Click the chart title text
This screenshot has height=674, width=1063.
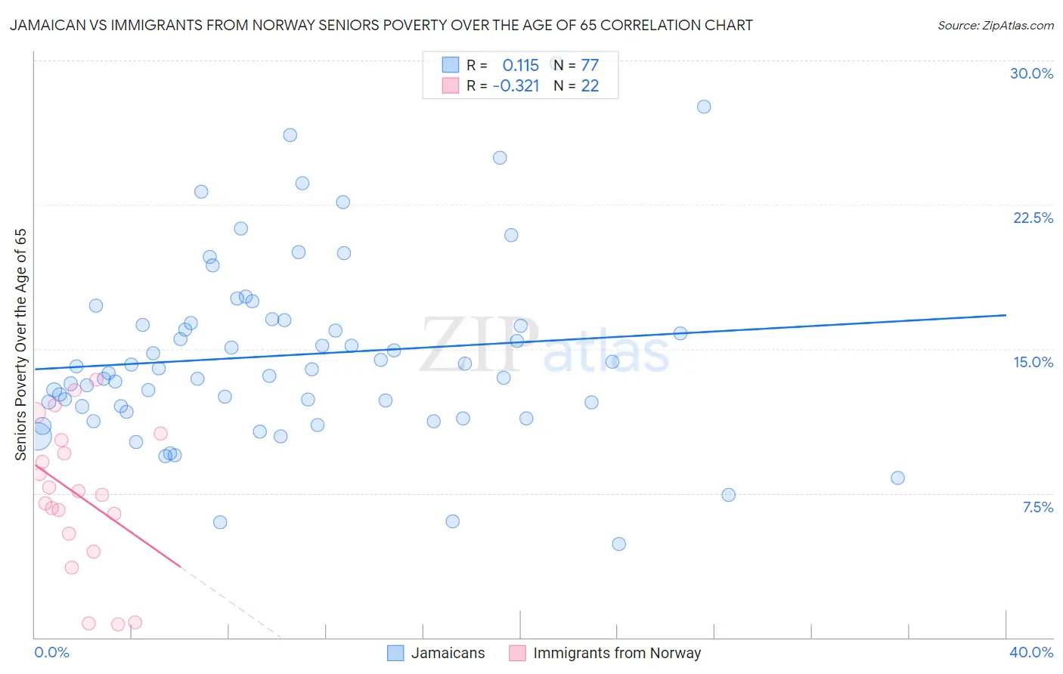(x=381, y=25)
